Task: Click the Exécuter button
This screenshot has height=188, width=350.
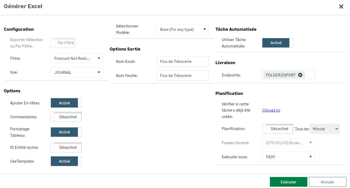Action: 288,182
